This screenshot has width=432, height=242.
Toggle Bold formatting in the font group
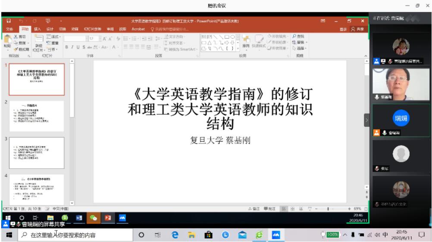(67, 47)
